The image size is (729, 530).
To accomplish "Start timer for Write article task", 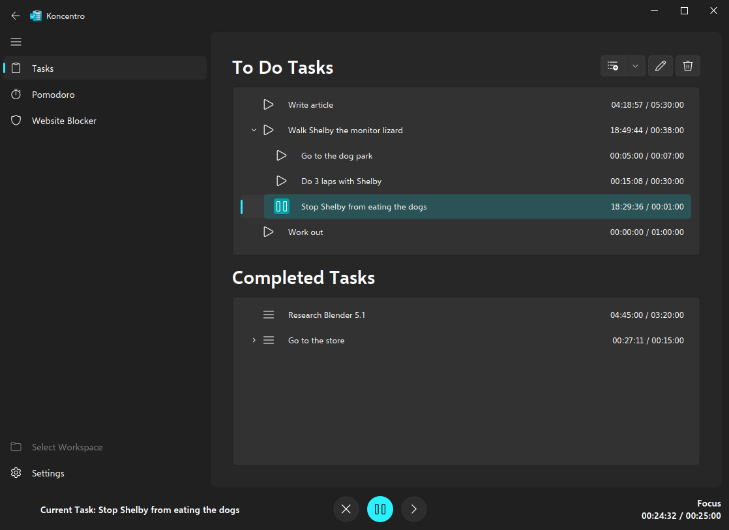I will point(268,104).
